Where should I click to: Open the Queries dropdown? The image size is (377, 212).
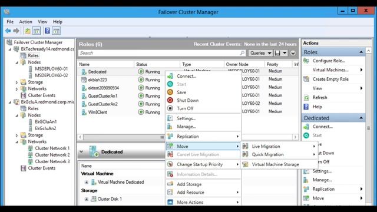[260, 53]
